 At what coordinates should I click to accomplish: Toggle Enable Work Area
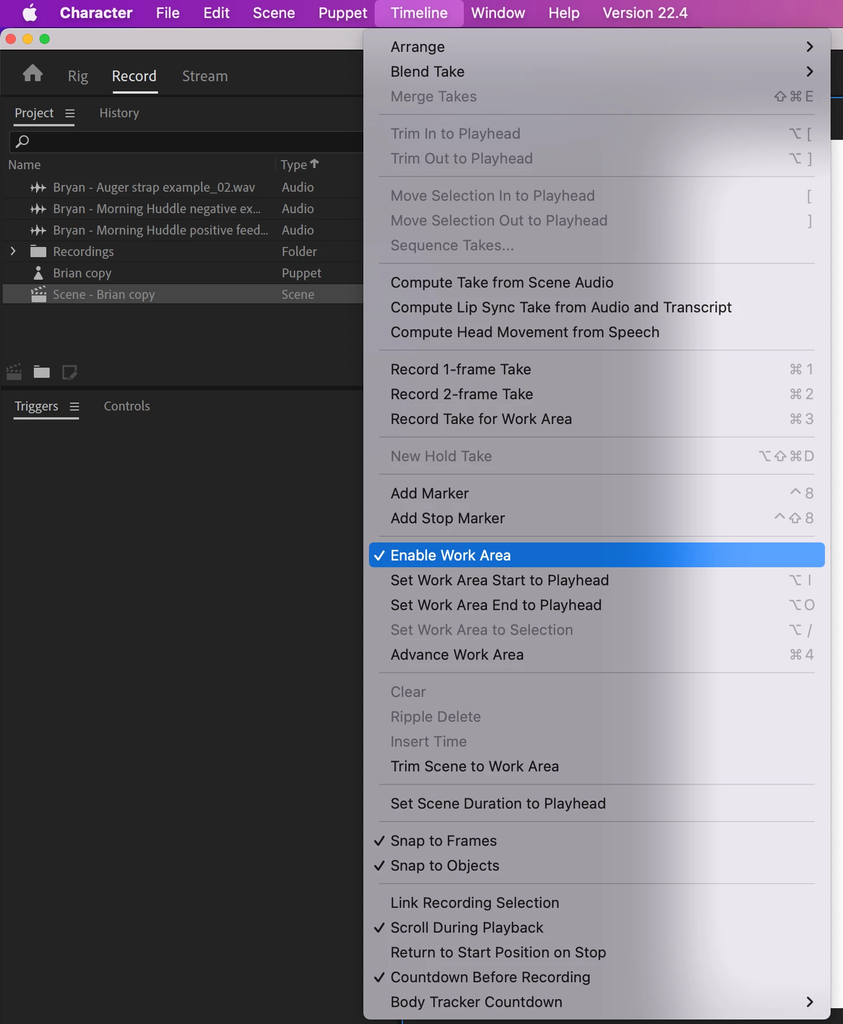coord(596,555)
